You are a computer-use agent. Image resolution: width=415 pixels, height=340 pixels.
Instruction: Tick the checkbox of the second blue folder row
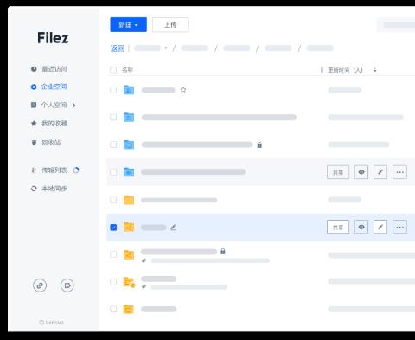(113, 118)
